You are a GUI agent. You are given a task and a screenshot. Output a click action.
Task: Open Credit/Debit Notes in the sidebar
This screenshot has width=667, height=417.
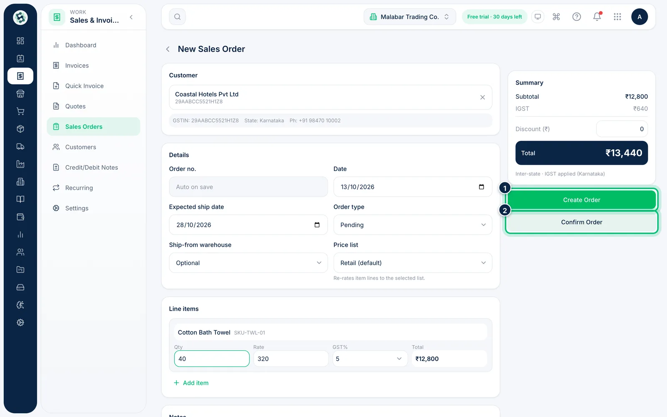[x=93, y=168]
